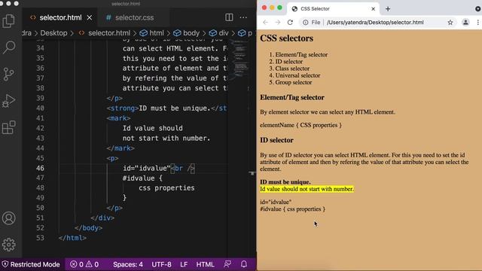This screenshot has height=271, width=482.
Task: Open the Manage gear menu
Action: tap(8, 245)
